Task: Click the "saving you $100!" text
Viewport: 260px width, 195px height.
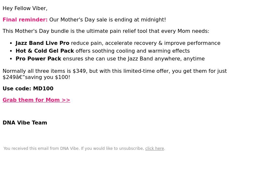Action: pos(47,77)
